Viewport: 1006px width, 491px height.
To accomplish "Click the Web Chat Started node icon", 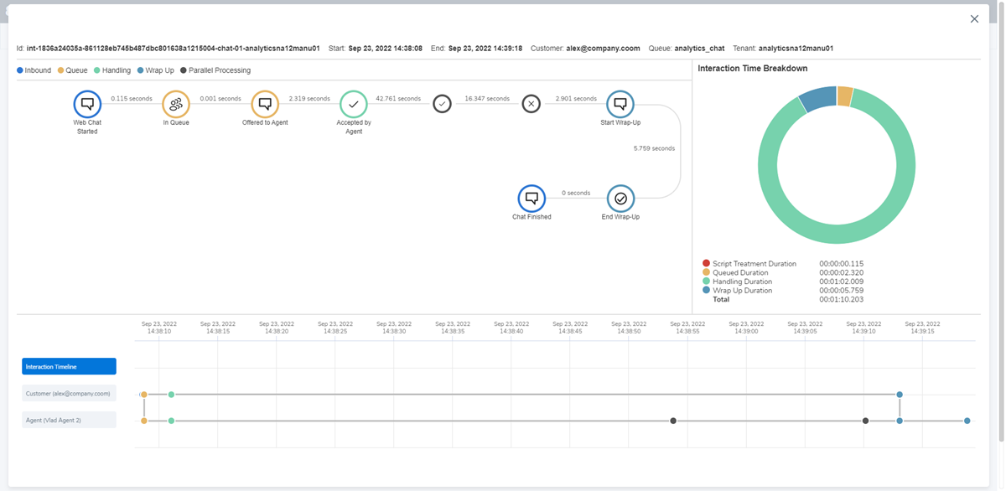I will tap(87, 104).
